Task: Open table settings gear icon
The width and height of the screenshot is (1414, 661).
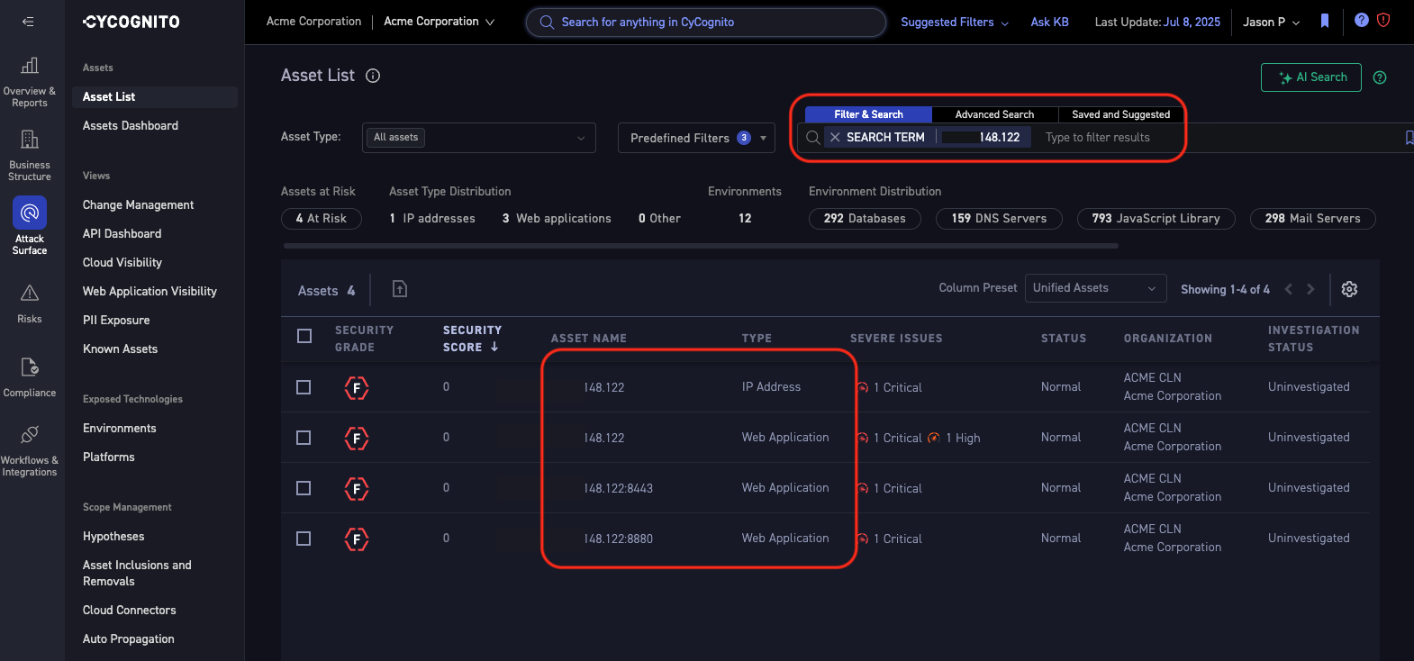Action: (x=1349, y=289)
